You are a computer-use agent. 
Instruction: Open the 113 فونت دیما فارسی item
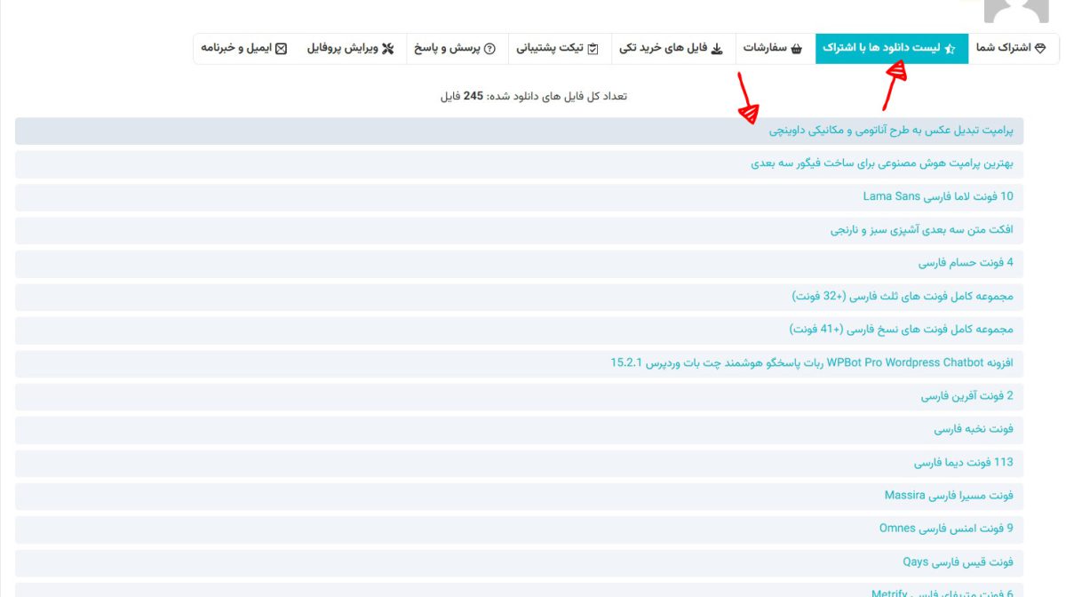coord(963,462)
